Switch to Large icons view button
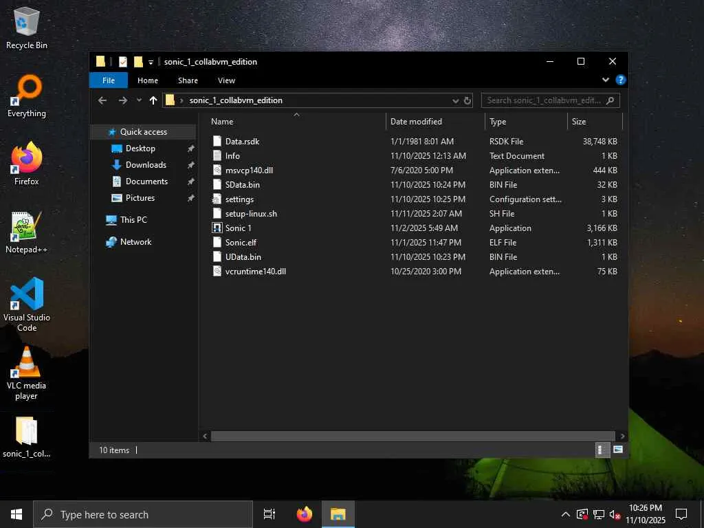This screenshot has width=704, height=528. pos(618,450)
